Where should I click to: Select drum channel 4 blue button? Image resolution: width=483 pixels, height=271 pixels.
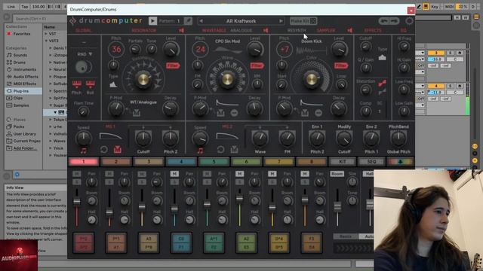181,162
